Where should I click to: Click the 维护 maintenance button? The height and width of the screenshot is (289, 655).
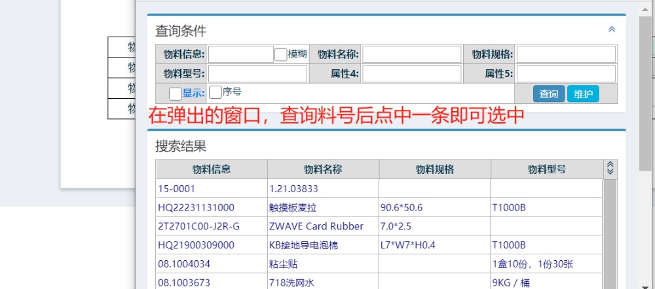click(x=582, y=94)
